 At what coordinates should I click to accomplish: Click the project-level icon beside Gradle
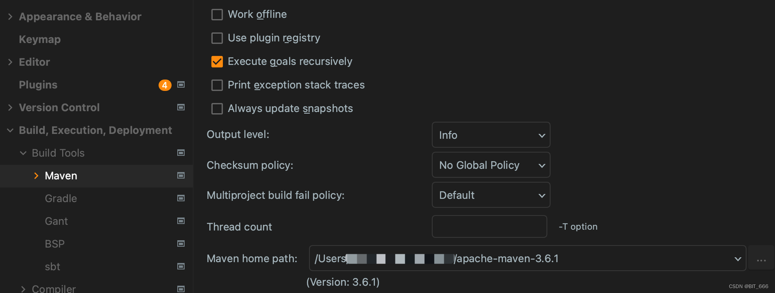[x=181, y=198]
